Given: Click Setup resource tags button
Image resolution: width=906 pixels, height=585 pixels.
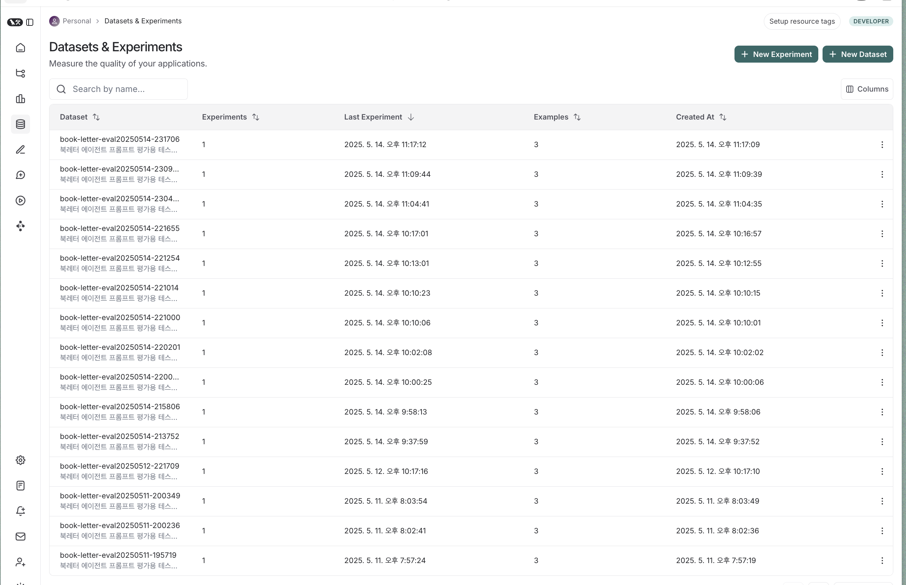Looking at the screenshot, I should click(802, 21).
